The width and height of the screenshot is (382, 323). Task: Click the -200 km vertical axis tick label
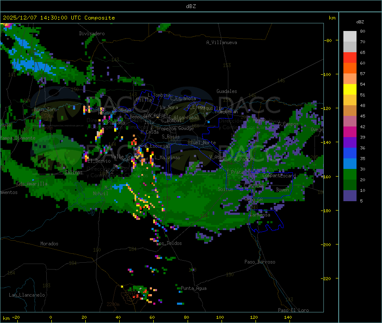(x=326, y=244)
